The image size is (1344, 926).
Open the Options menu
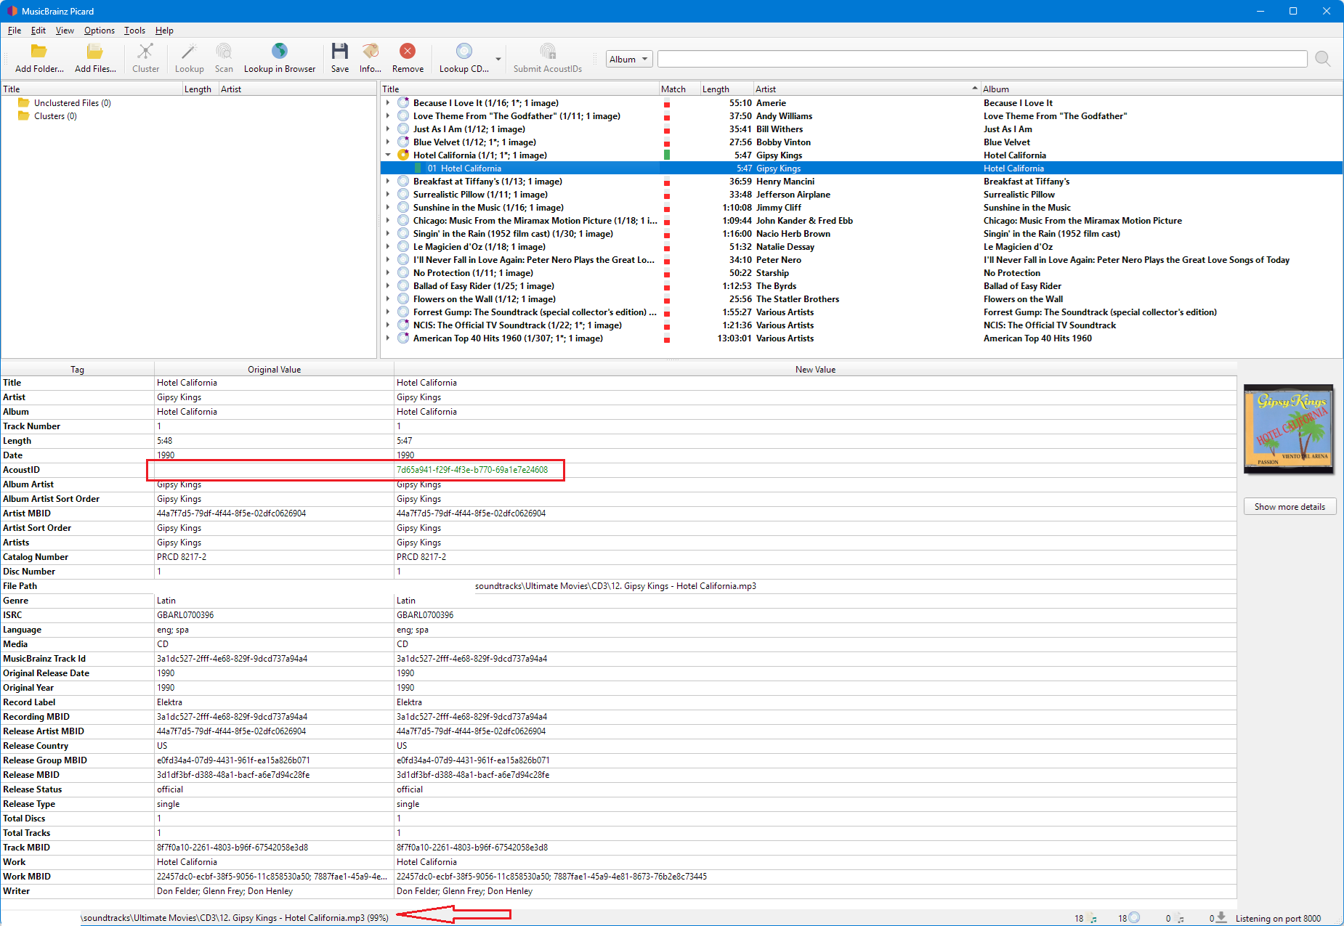click(99, 31)
